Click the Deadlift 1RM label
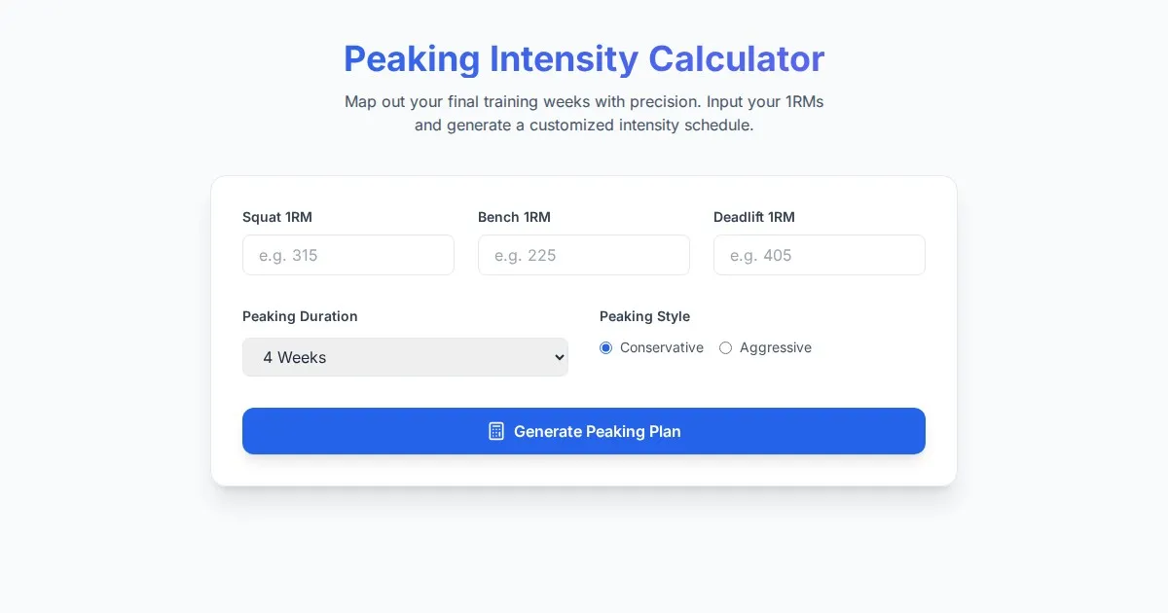 pos(753,217)
